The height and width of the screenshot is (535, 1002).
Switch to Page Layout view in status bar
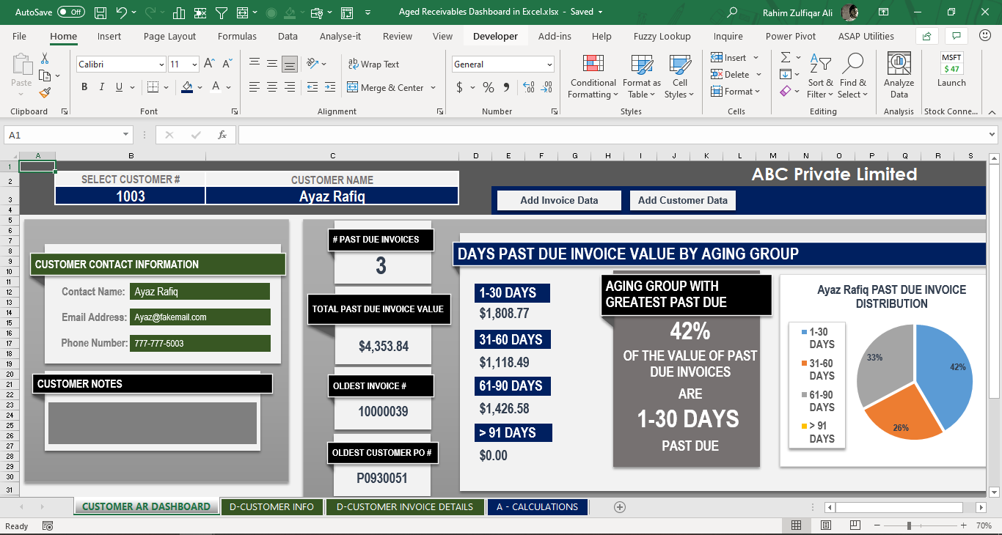(x=825, y=525)
